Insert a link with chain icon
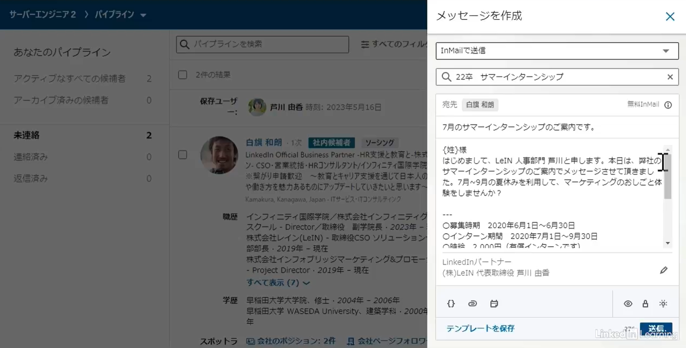Viewport: 686px width, 348px height. point(472,303)
